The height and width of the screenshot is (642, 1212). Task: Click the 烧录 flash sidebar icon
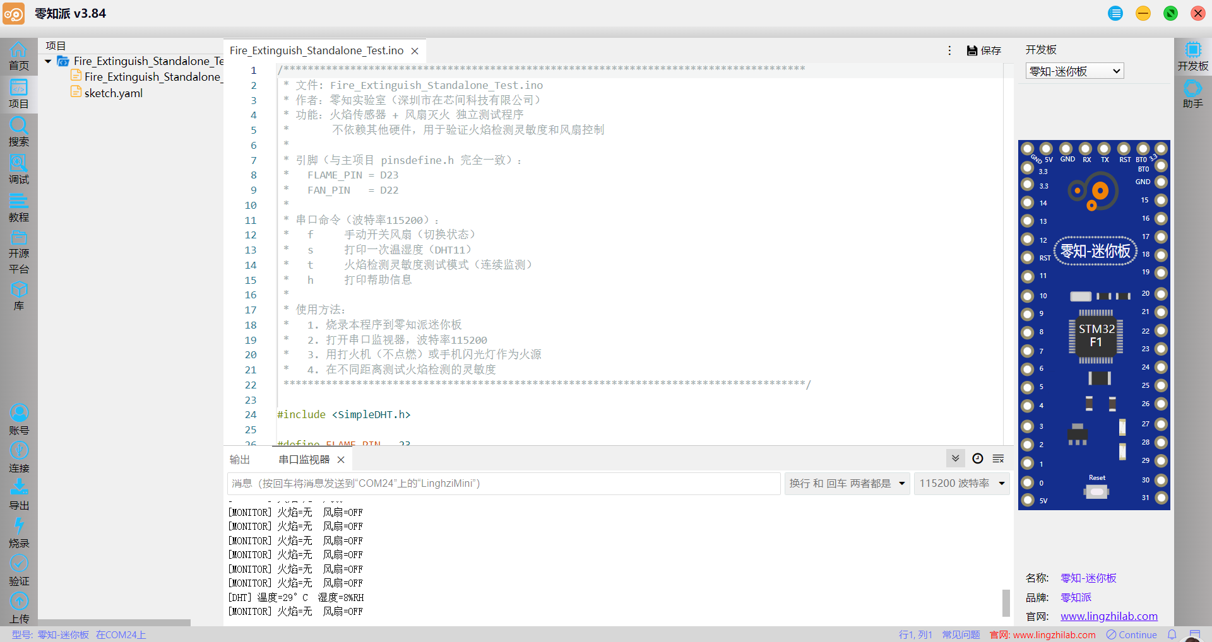(x=19, y=533)
